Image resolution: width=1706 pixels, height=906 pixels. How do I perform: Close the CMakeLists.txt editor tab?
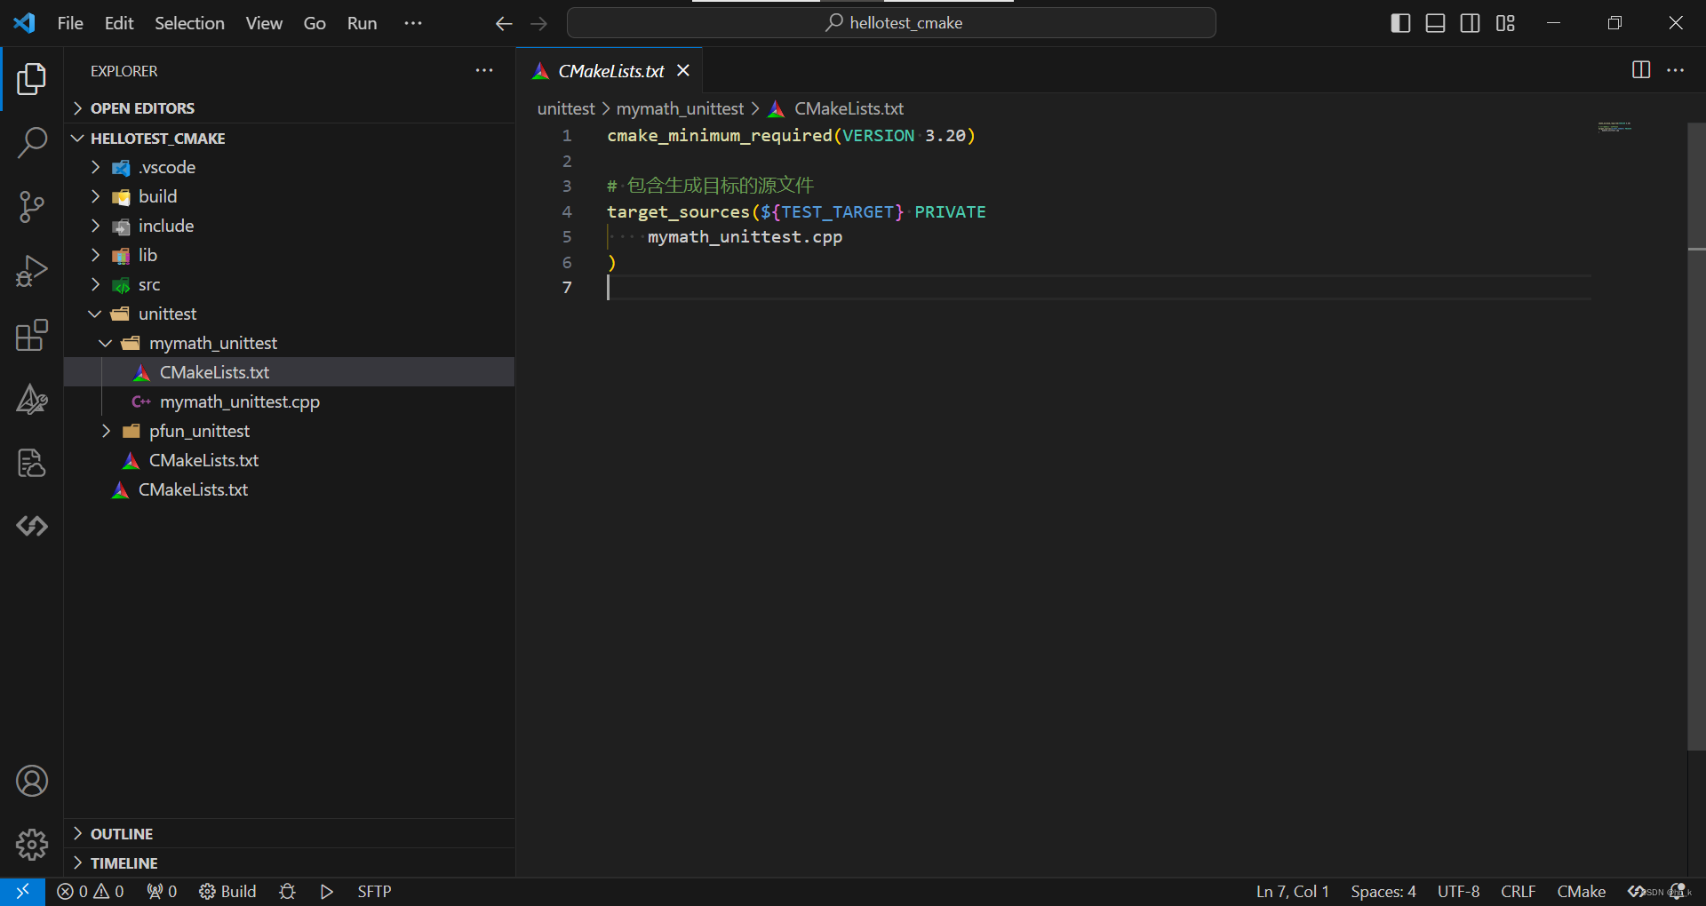coord(683,70)
